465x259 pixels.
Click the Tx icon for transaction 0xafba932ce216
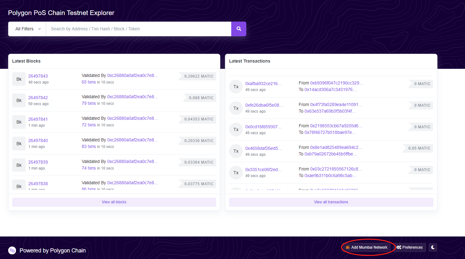(236, 87)
